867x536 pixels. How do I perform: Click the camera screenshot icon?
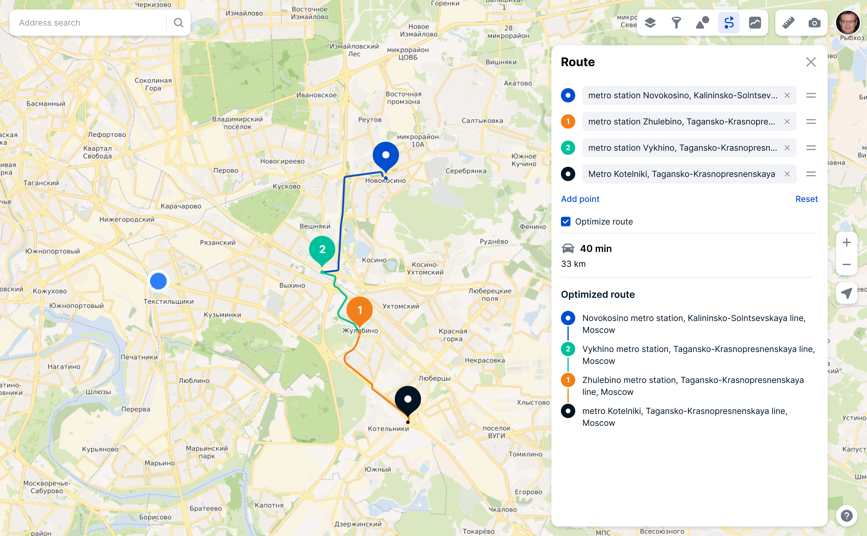(x=815, y=23)
